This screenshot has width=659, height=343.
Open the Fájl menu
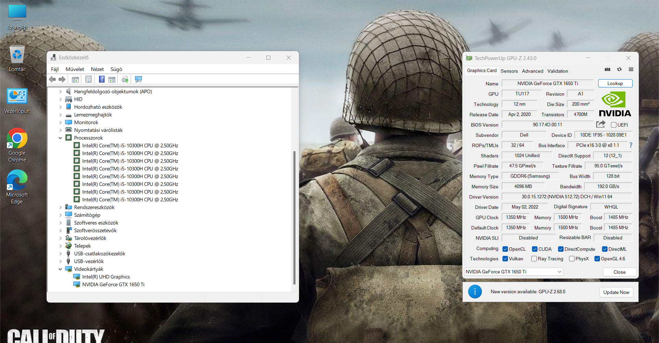[55, 69]
